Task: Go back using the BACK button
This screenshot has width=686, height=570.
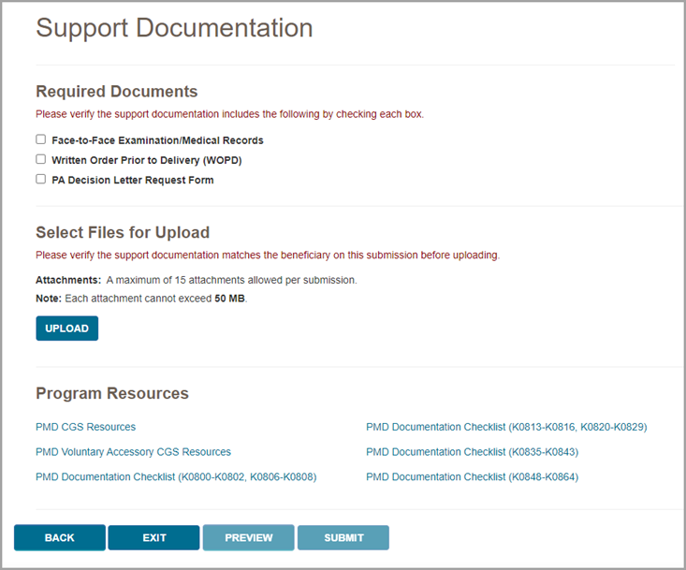Action: pyautogui.click(x=59, y=537)
